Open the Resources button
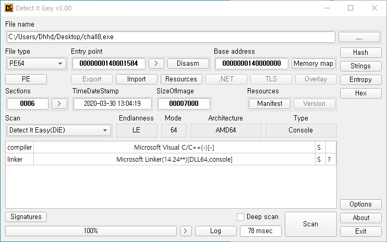The image size is (387, 242). point(182,79)
